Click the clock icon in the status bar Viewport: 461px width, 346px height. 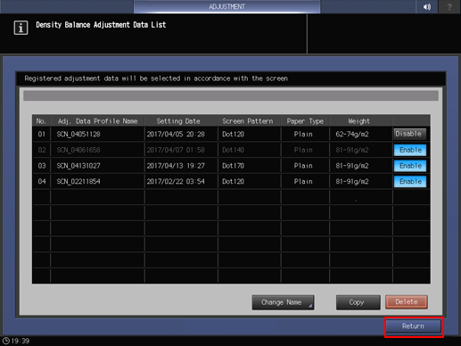[5, 341]
